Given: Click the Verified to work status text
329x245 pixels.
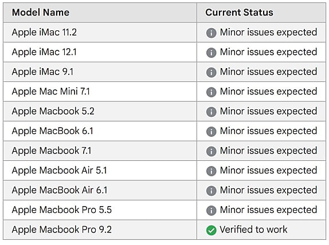Looking at the screenshot, I should 253,230.
